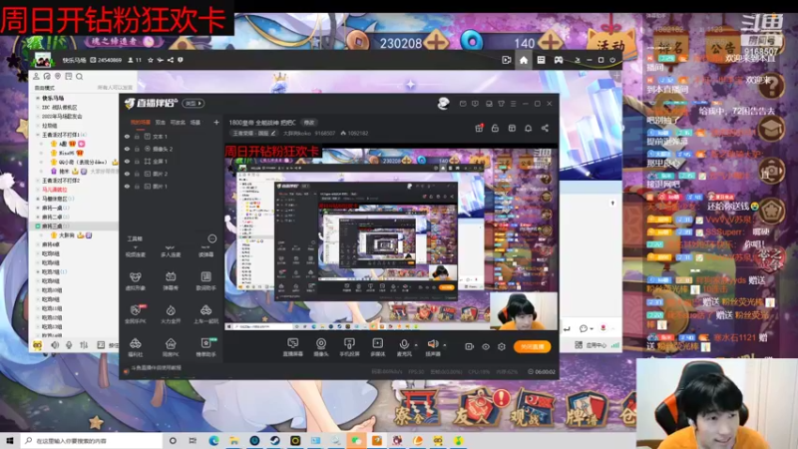Toggle speaker icon at voice app bottom

(55, 345)
